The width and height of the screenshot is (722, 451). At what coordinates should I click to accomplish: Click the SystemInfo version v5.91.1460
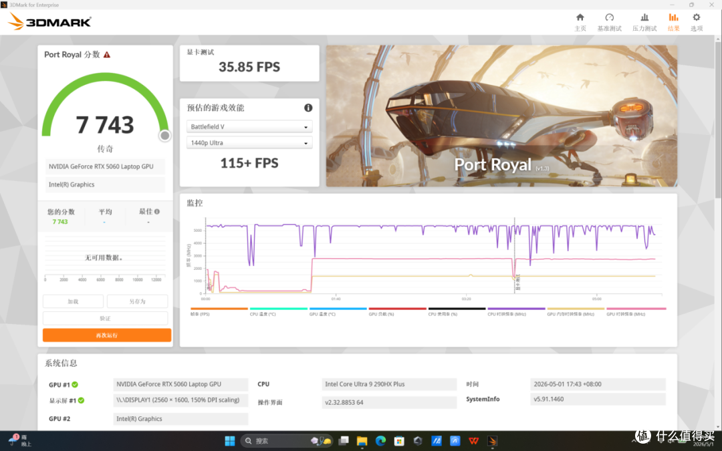click(x=598, y=399)
